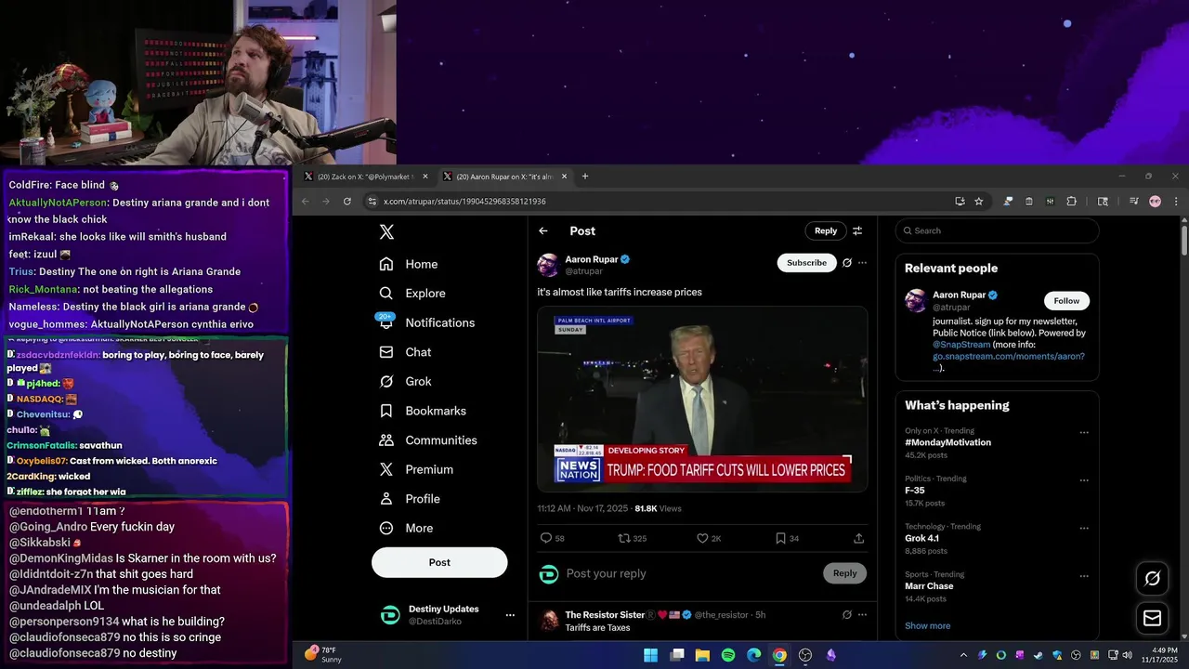
Task: Show hidden system tray icons
Action: coord(963,655)
